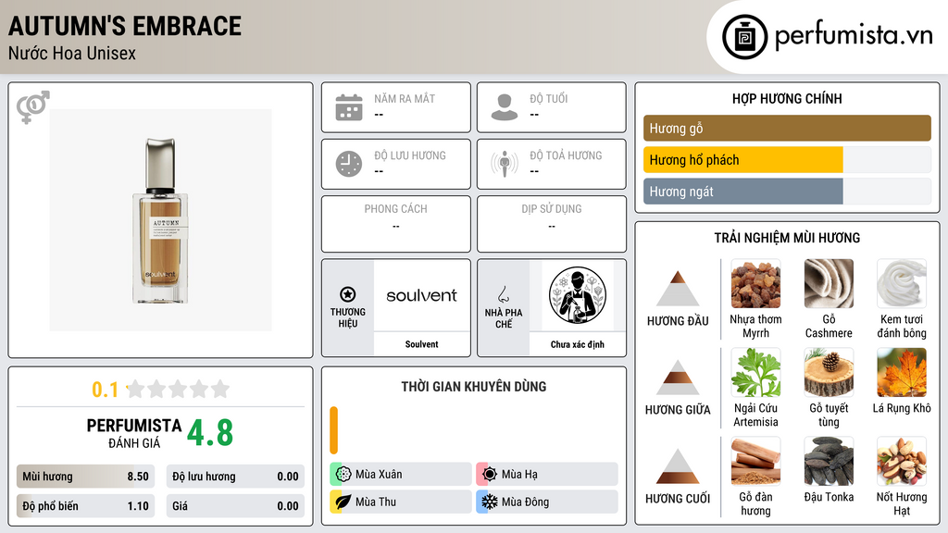Image resolution: width=948 pixels, height=533 pixels.
Task: Click the Mùa Xuân flower icon
Action: pos(343,475)
